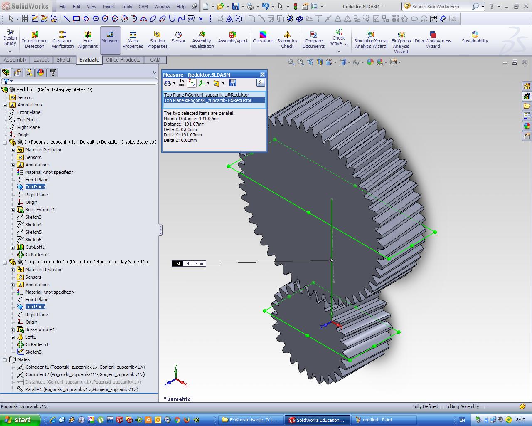Screen dimensions: 532x426
Task: Open Clearance Verification tool
Action: click(x=63, y=40)
